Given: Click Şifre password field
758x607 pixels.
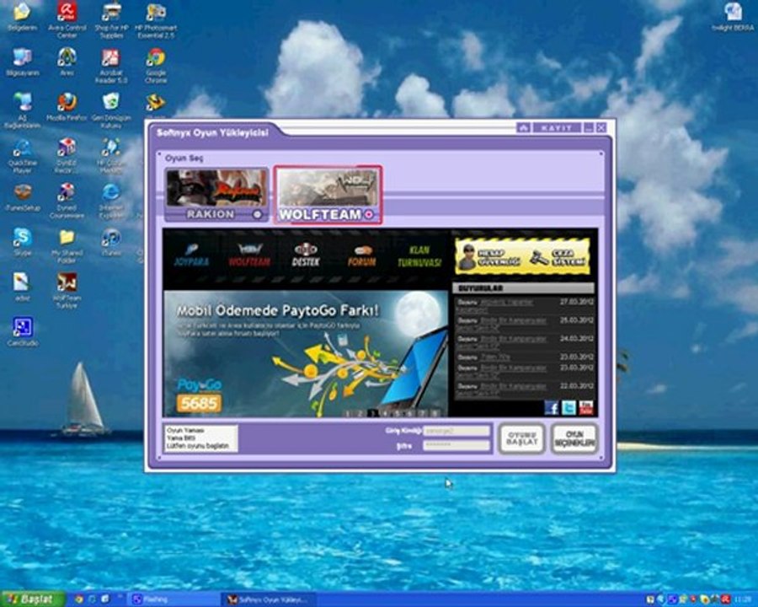Looking at the screenshot, I should tap(456, 445).
